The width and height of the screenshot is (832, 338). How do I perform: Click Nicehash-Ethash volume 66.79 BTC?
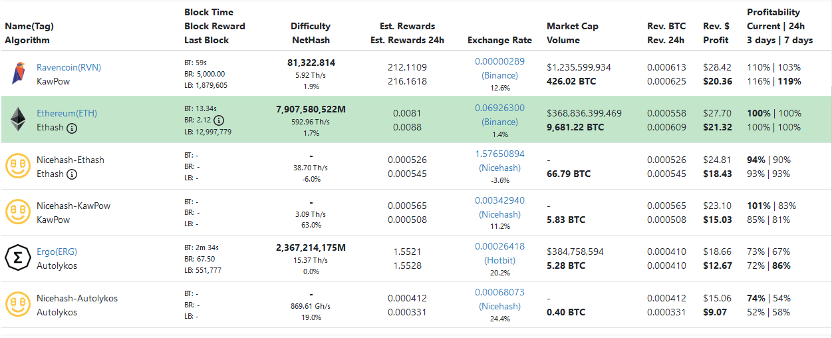coord(569,174)
